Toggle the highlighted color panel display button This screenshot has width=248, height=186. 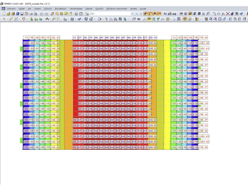[185, 19]
